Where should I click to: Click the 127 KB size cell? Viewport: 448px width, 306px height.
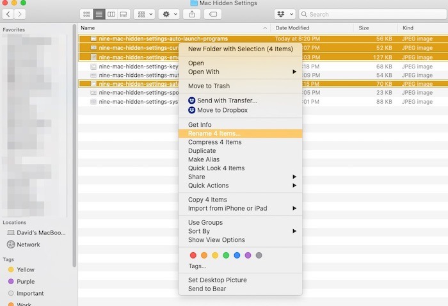pos(382,58)
